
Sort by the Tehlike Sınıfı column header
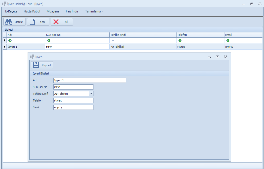pyautogui.click(x=143, y=35)
